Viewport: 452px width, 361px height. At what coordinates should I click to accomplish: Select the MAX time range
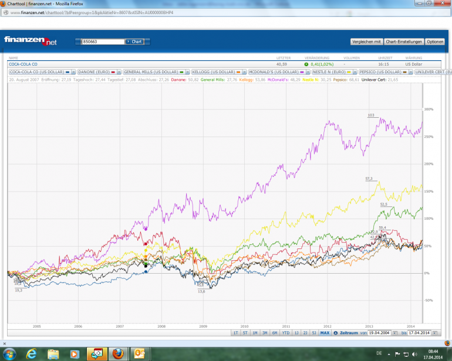pyautogui.click(x=325, y=333)
